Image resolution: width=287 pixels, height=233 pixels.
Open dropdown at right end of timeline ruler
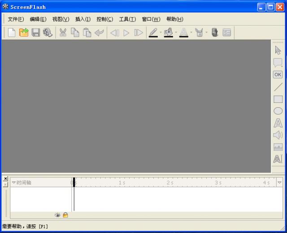pos(279,183)
